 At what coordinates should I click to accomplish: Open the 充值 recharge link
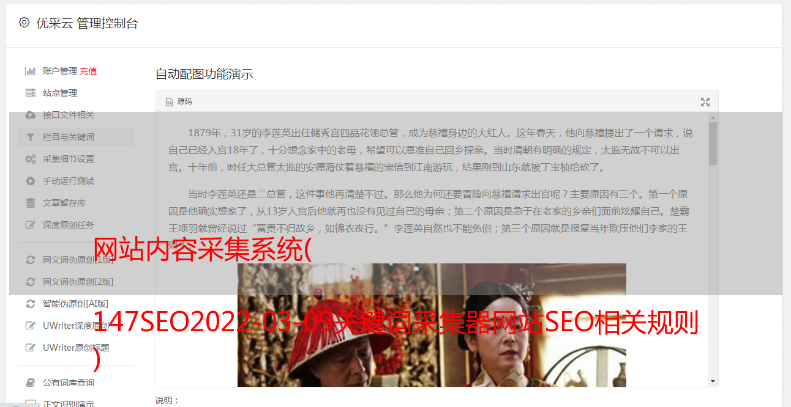88,71
